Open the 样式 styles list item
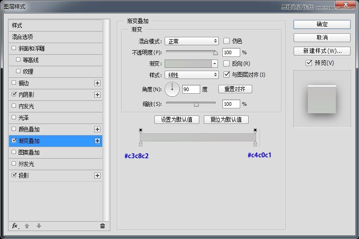 pos(56,25)
